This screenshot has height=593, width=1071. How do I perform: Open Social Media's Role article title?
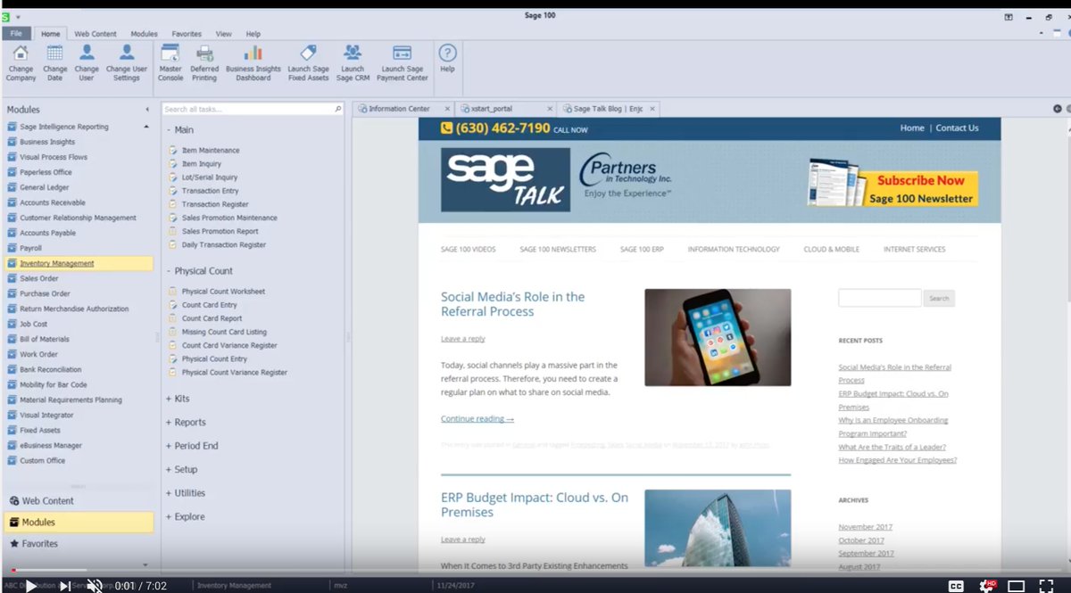(x=512, y=304)
